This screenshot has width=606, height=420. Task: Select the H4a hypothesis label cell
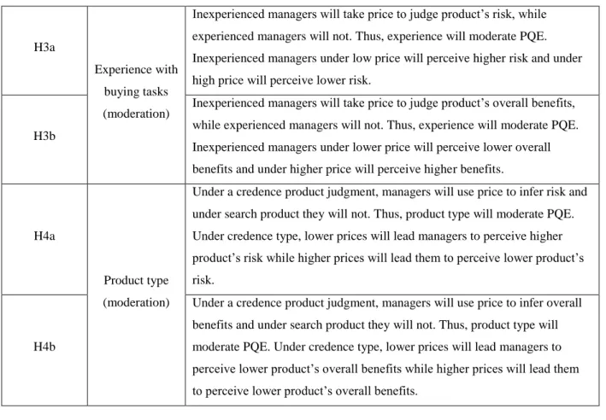point(44,239)
